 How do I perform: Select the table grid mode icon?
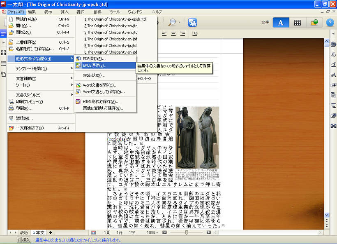coord(298,23)
